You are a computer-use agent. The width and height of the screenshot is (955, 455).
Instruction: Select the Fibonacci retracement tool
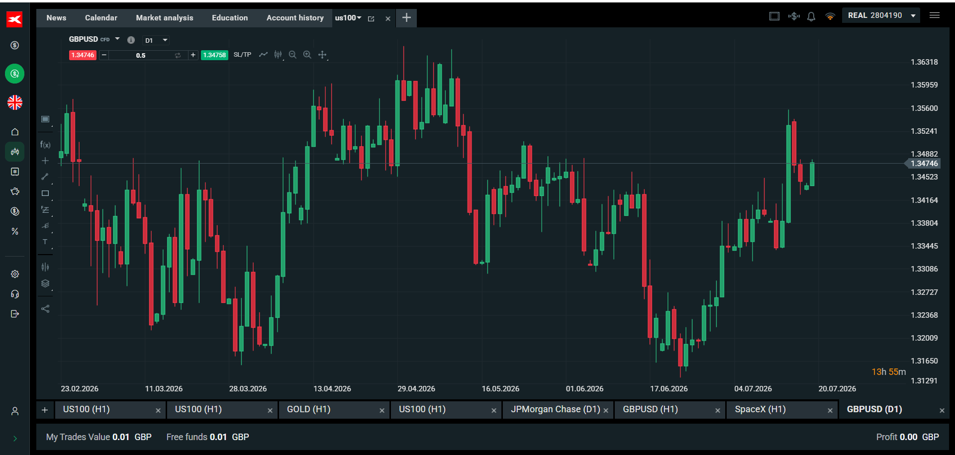(45, 210)
